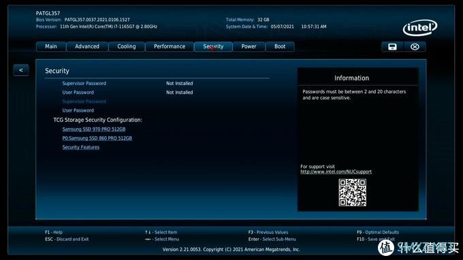This screenshot has width=463, height=260.
Task: Click the save floppy disk icon
Action: tap(392, 47)
